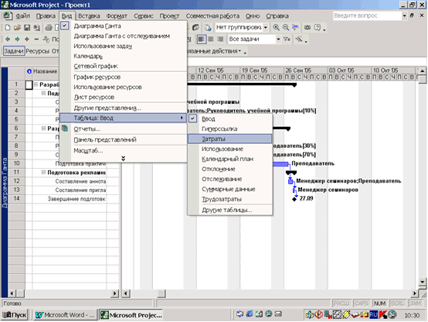428x322 pixels.
Task: Click the Gantt Chart Wizard icon
Action: (299, 39)
